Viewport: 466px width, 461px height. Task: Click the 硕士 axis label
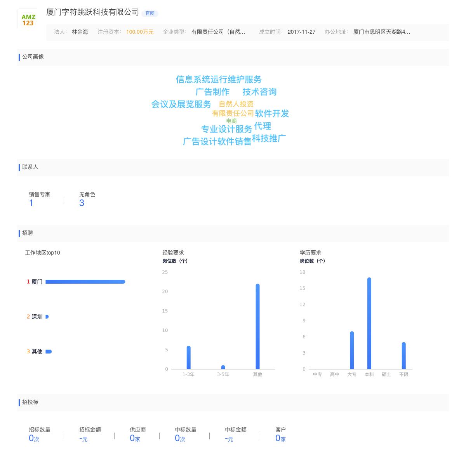(386, 374)
